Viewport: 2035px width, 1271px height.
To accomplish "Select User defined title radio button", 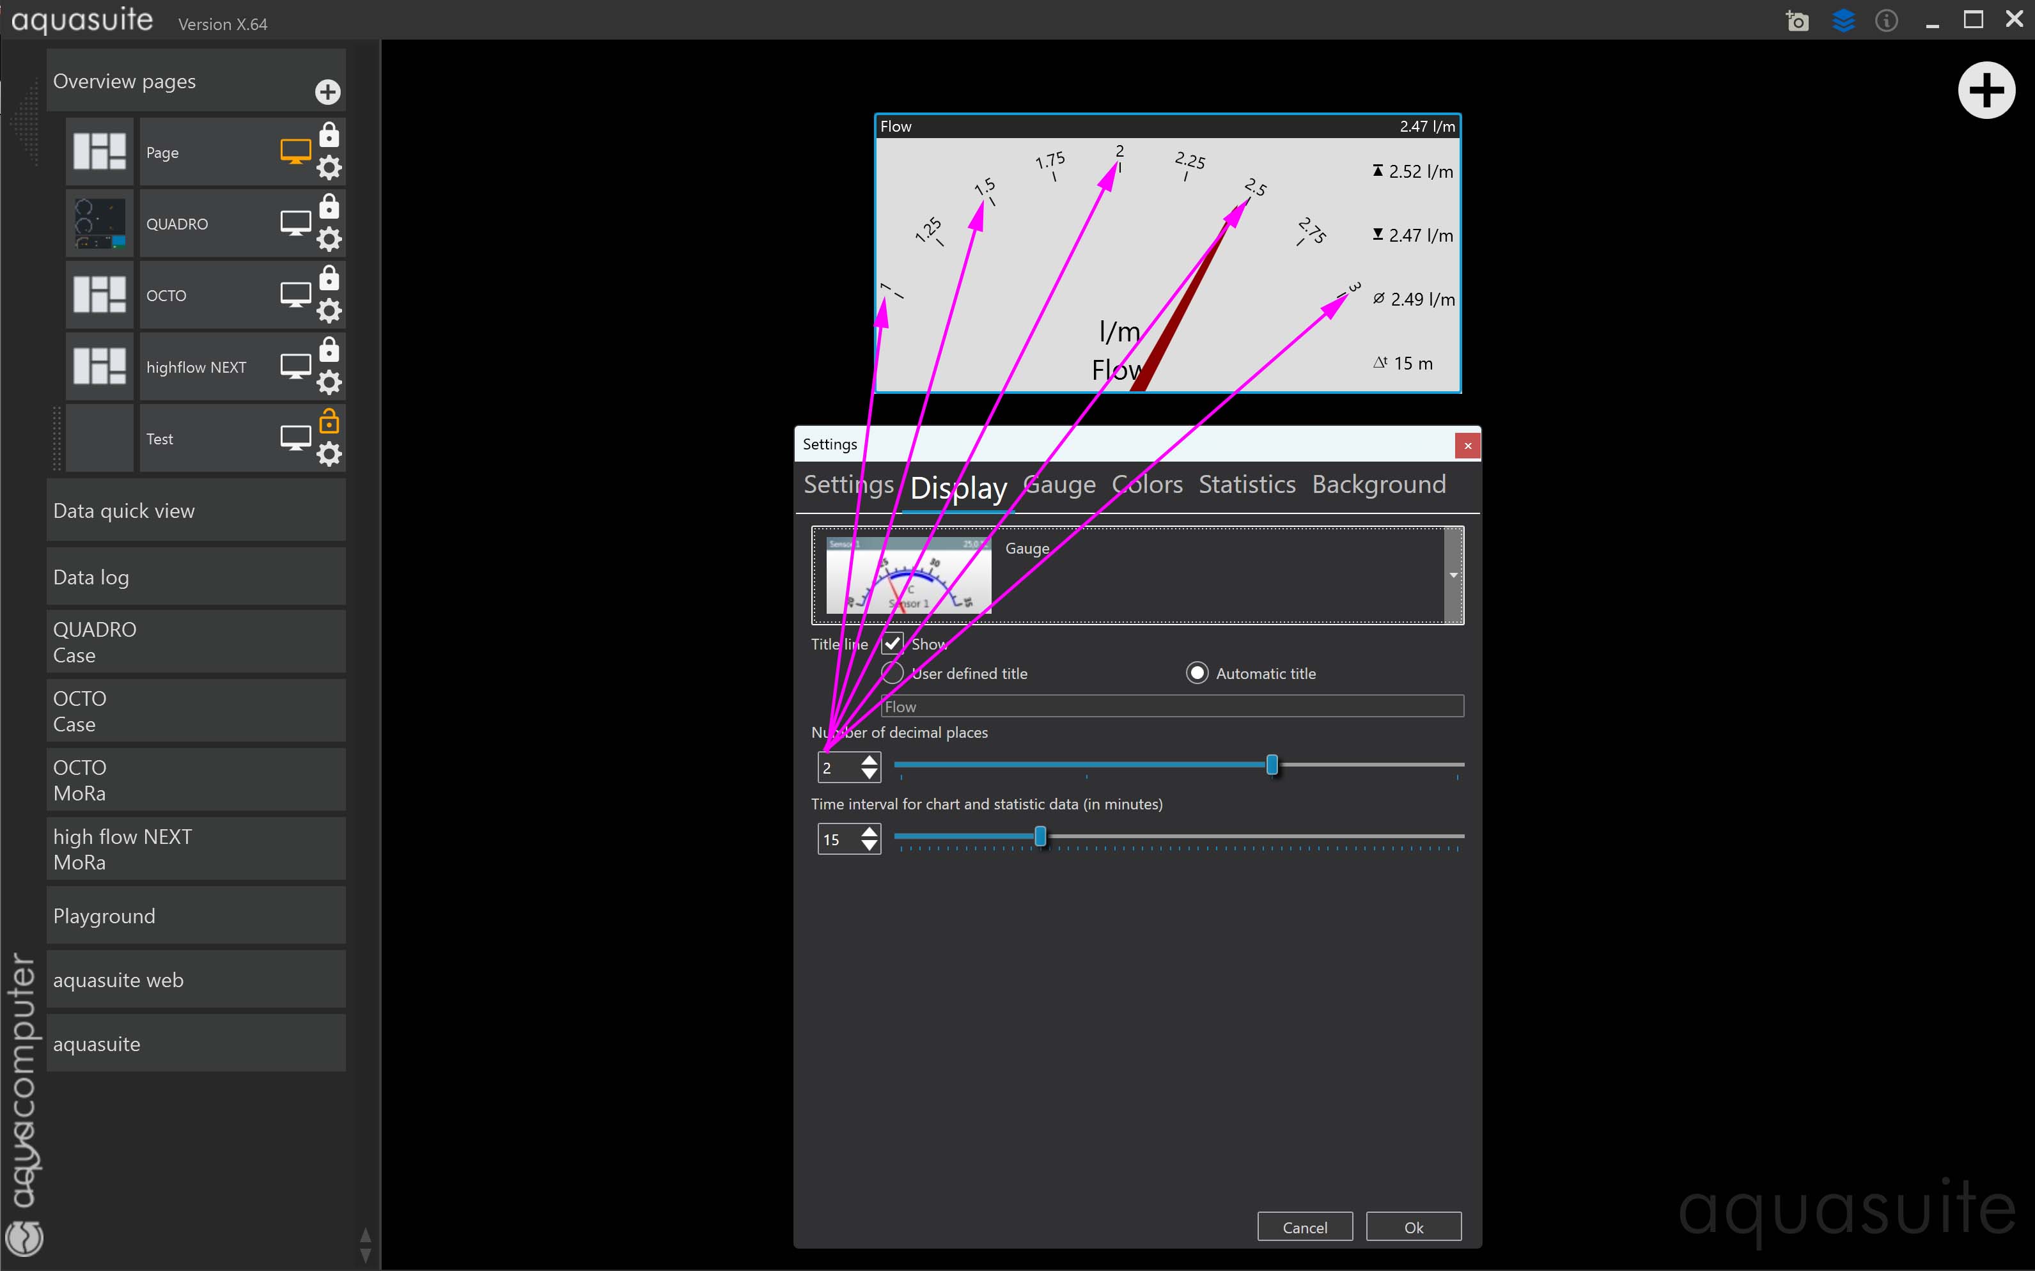I will (893, 673).
